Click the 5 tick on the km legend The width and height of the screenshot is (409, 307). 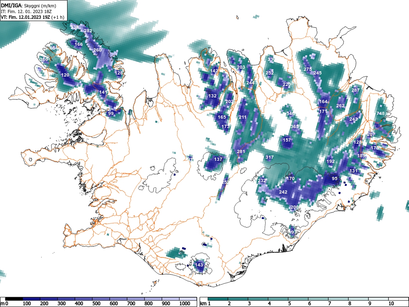tap(290, 304)
